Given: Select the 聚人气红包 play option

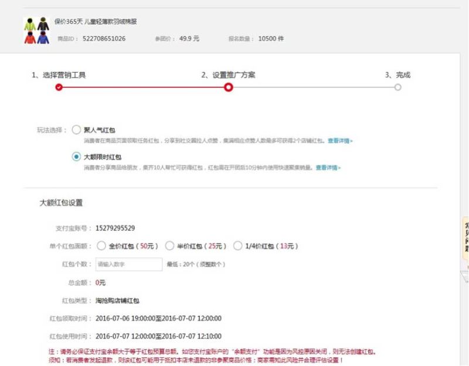Looking at the screenshot, I should [76, 130].
